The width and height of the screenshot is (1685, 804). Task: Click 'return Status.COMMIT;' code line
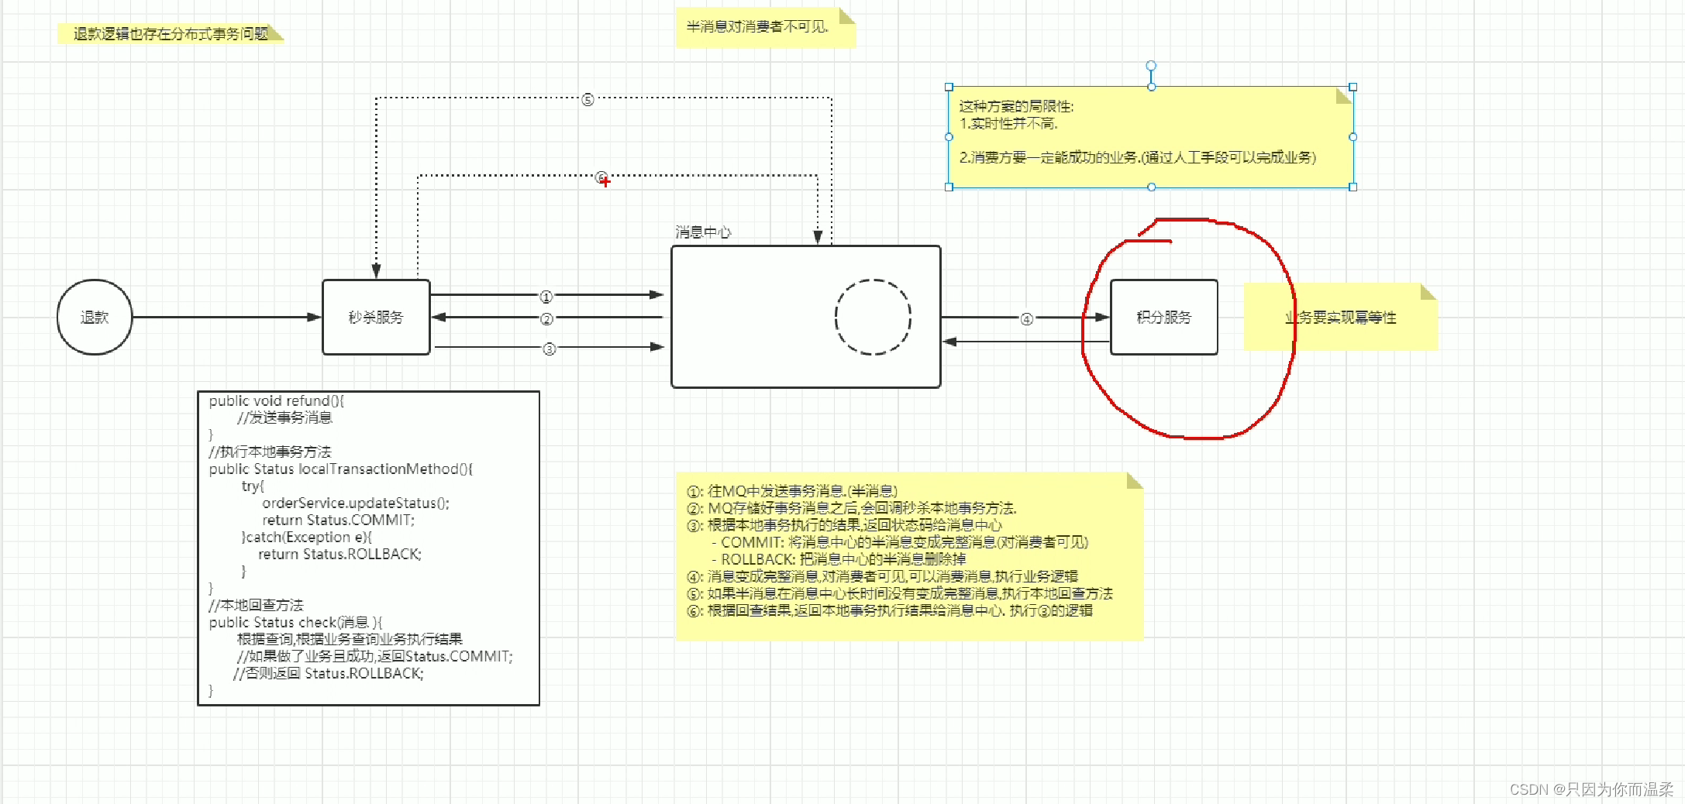[339, 521]
